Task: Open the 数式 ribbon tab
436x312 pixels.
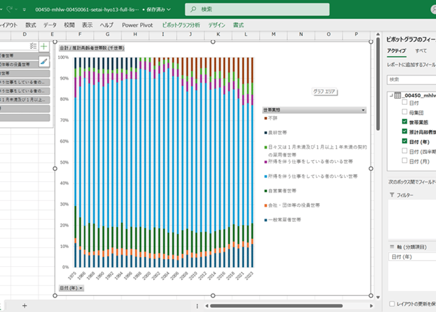Action: pyautogui.click(x=31, y=25)
